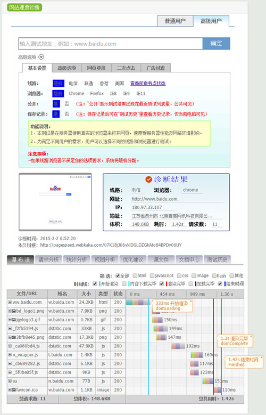This screenshot has width=266, height=415.
Task: Open the 广告过滤 settings tab
Action: coord(155,68)
